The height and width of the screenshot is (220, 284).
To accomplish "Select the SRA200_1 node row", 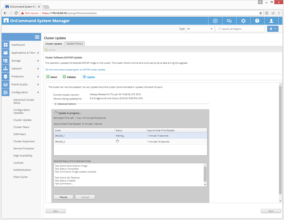I will [130, 136].
